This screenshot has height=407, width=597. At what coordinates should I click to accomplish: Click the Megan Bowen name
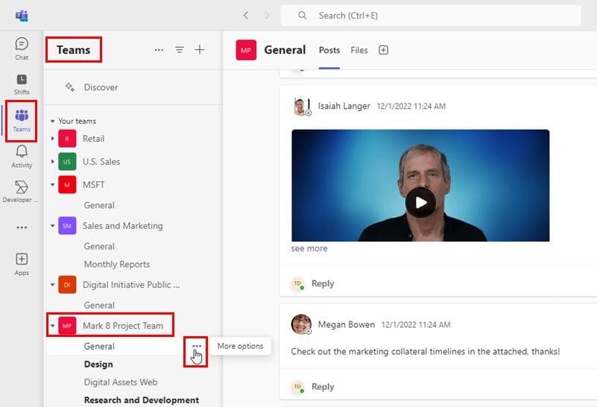(346, 324)
